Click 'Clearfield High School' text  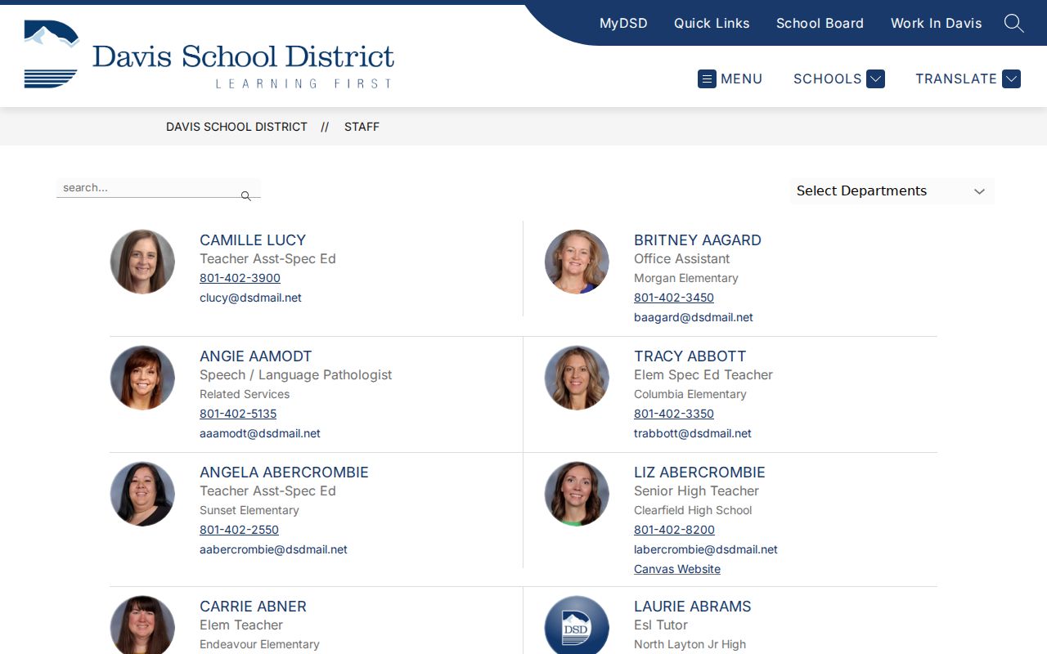click(x=693, y=510)
